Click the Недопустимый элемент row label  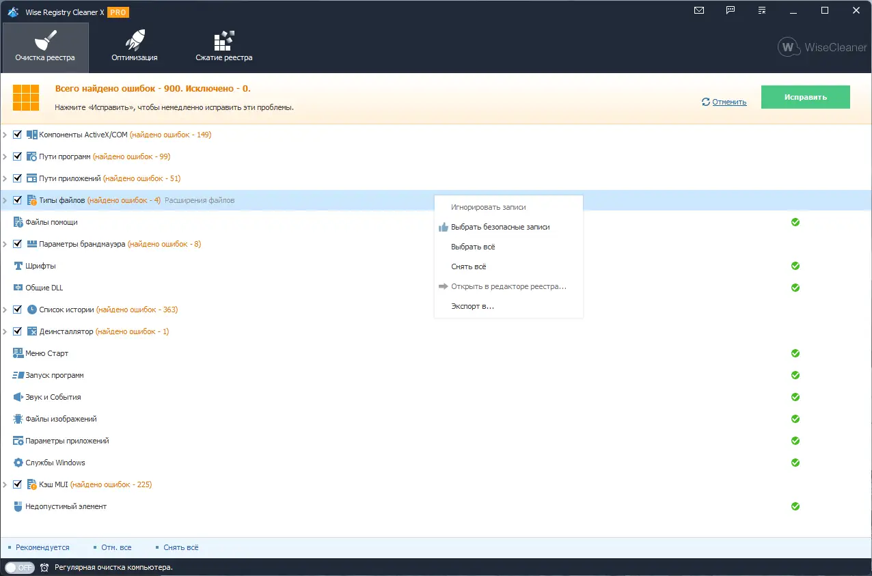point(66,506)
